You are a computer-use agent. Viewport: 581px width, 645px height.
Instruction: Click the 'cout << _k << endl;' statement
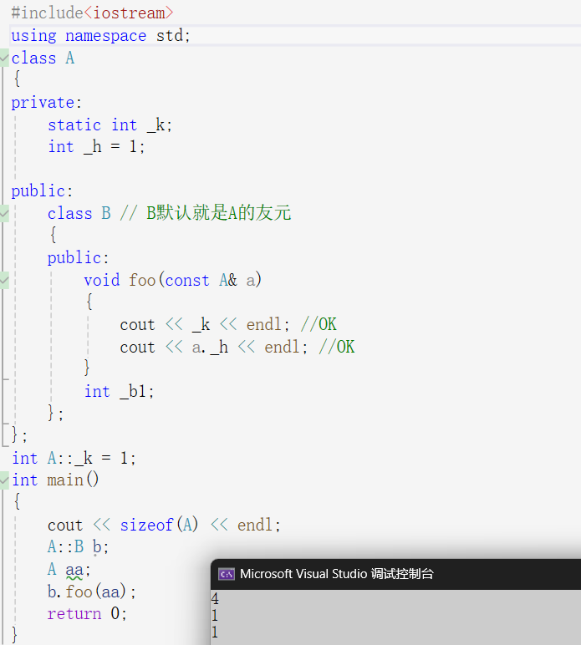pyautogui.click(x=206, y=324)
